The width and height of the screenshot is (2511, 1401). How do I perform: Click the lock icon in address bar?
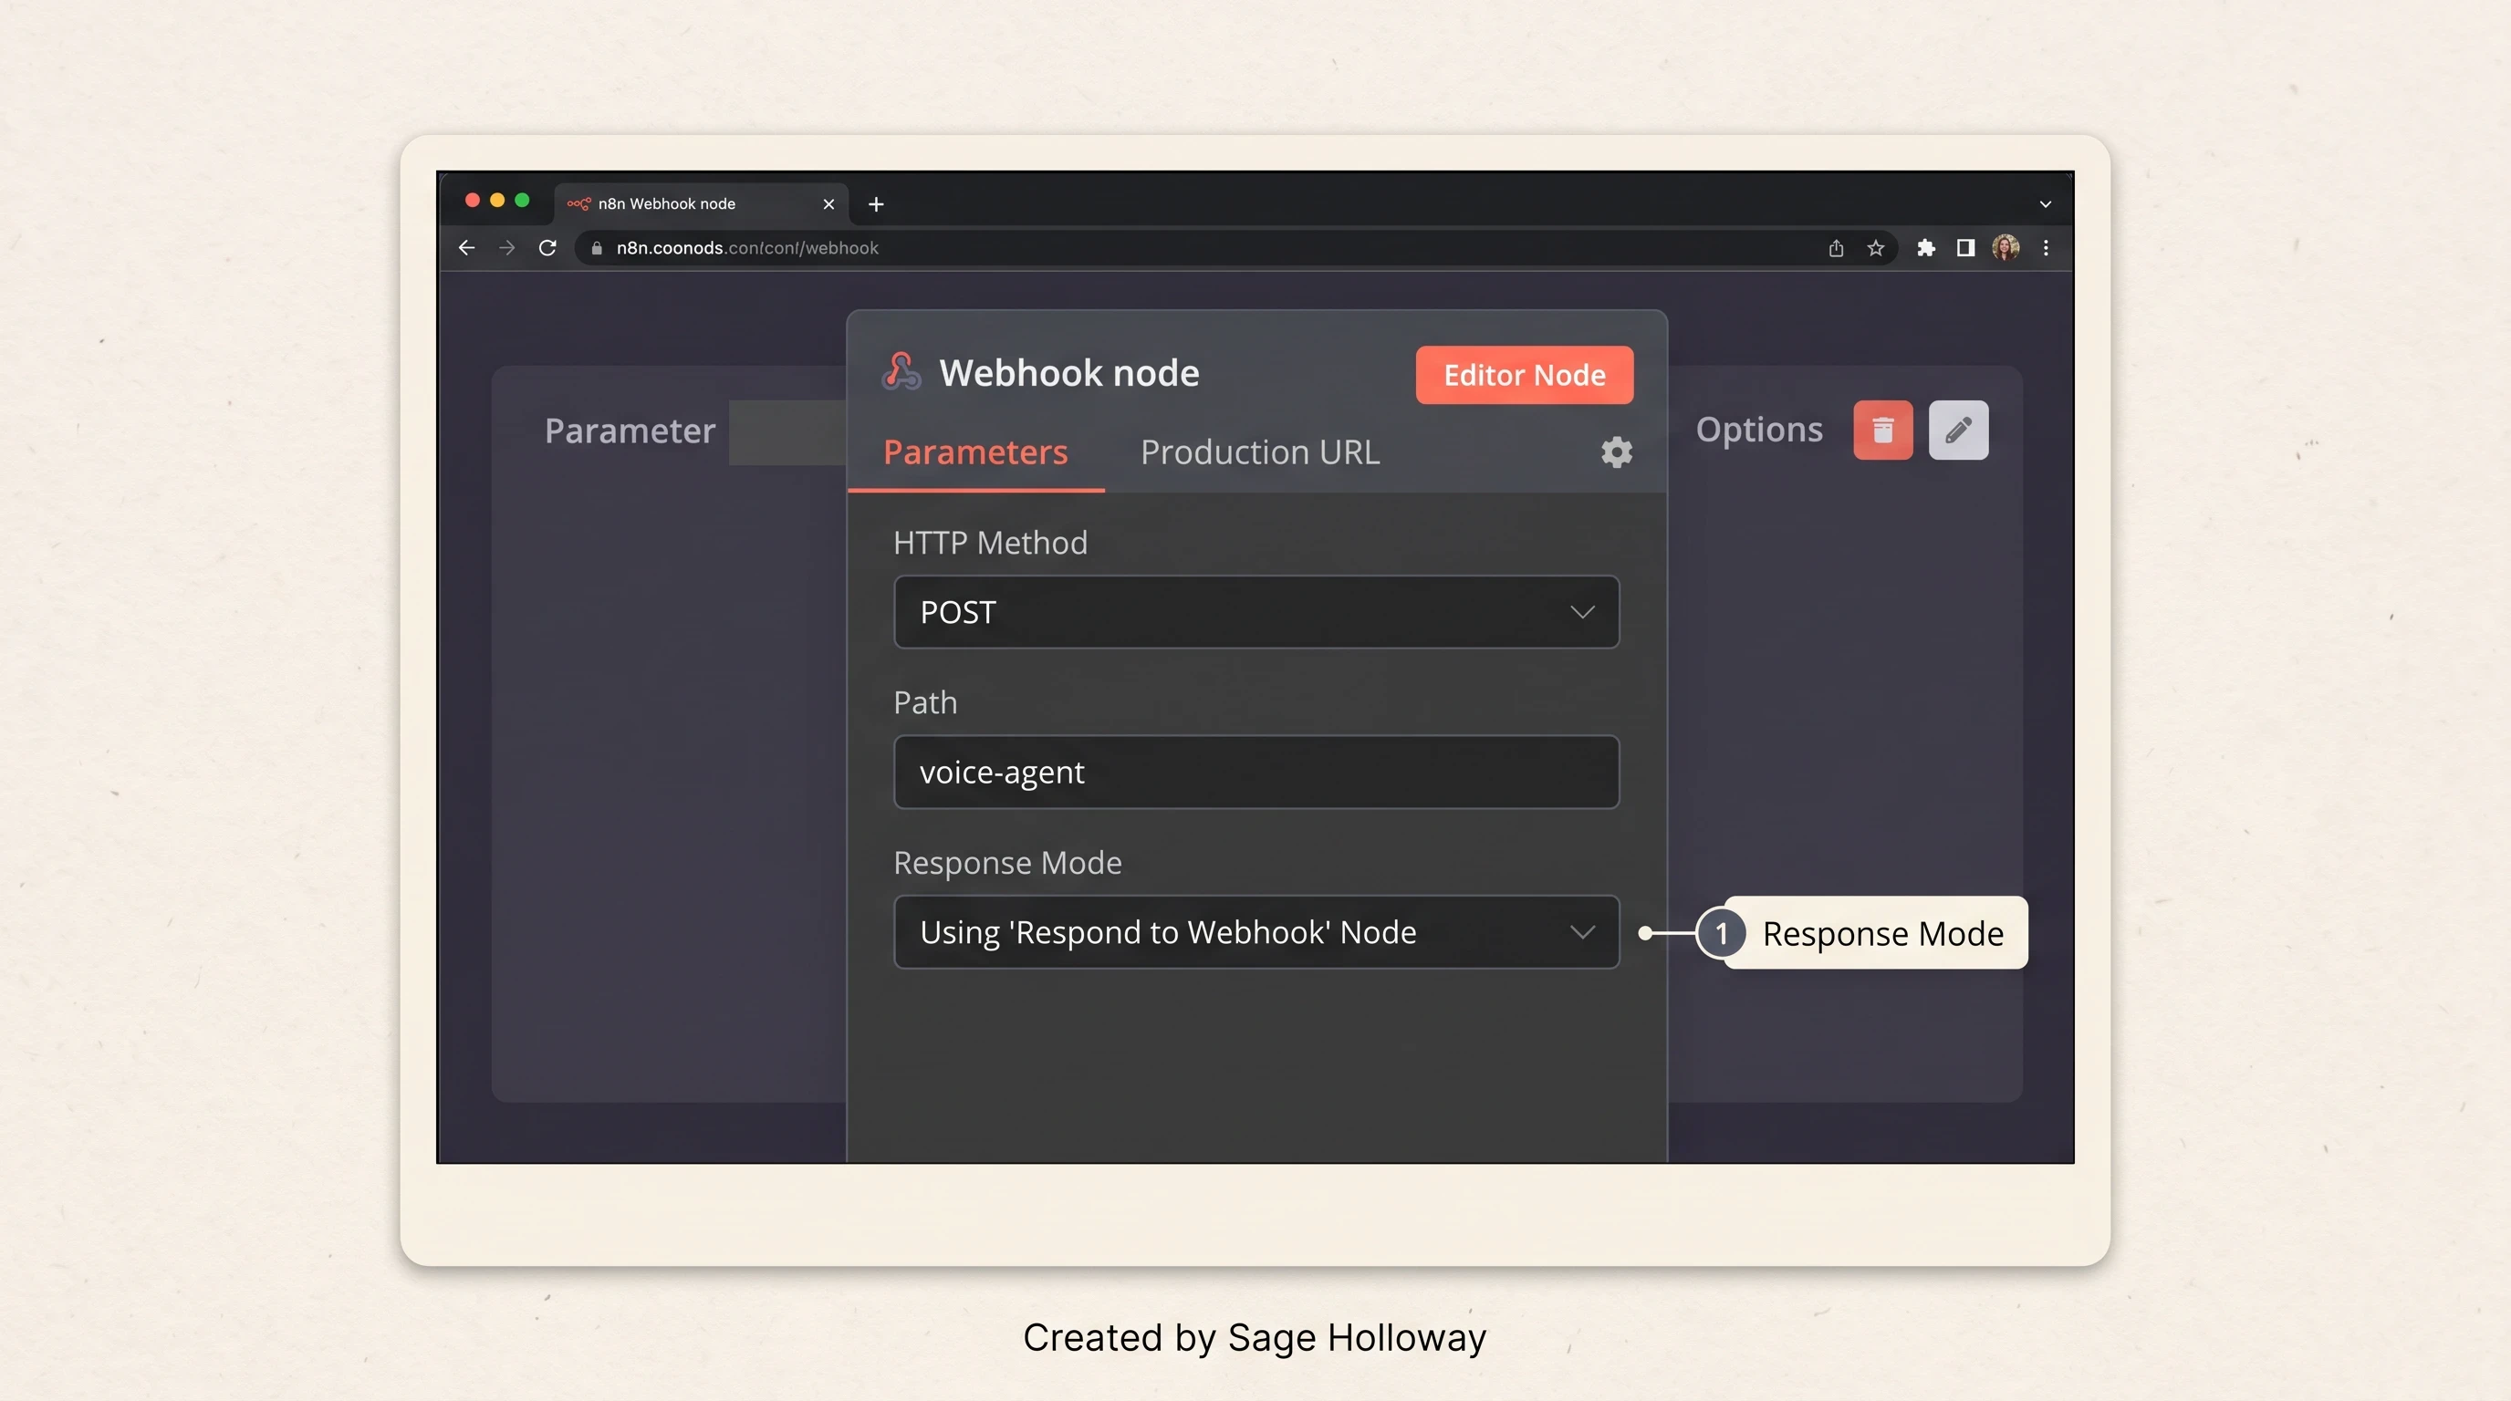pos(597,248)
